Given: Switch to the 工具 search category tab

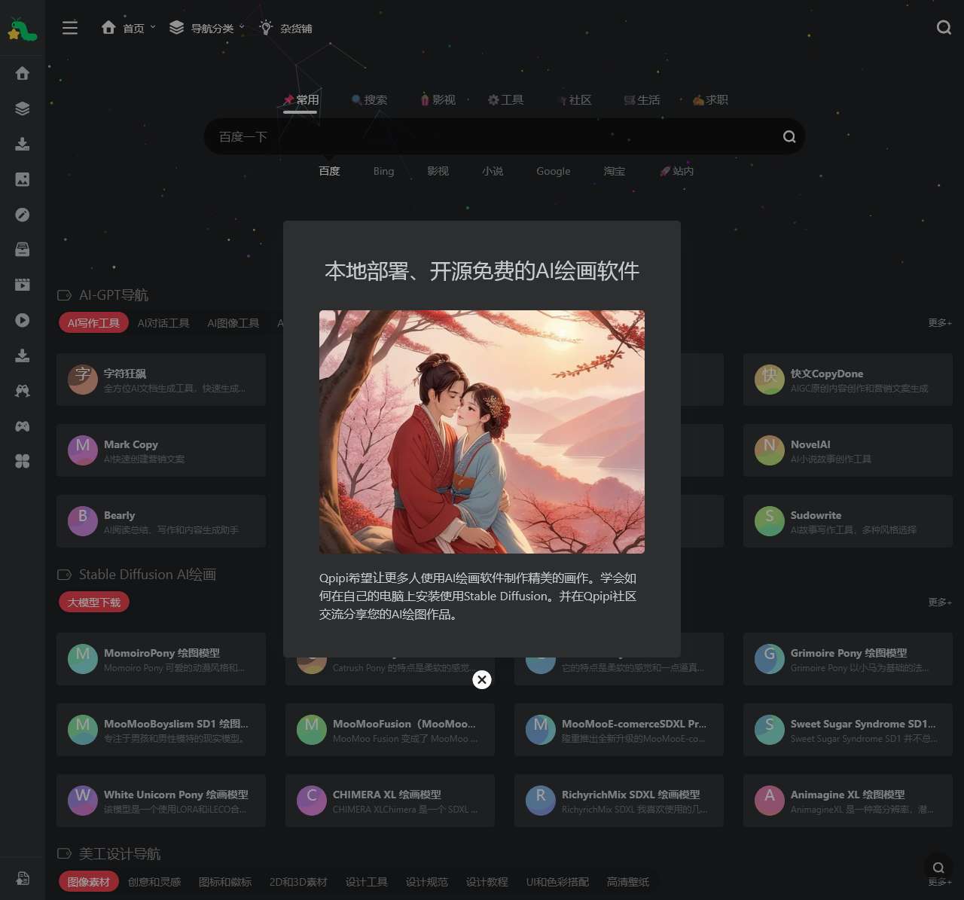Looking at the screenshot, I should [505, 99].
